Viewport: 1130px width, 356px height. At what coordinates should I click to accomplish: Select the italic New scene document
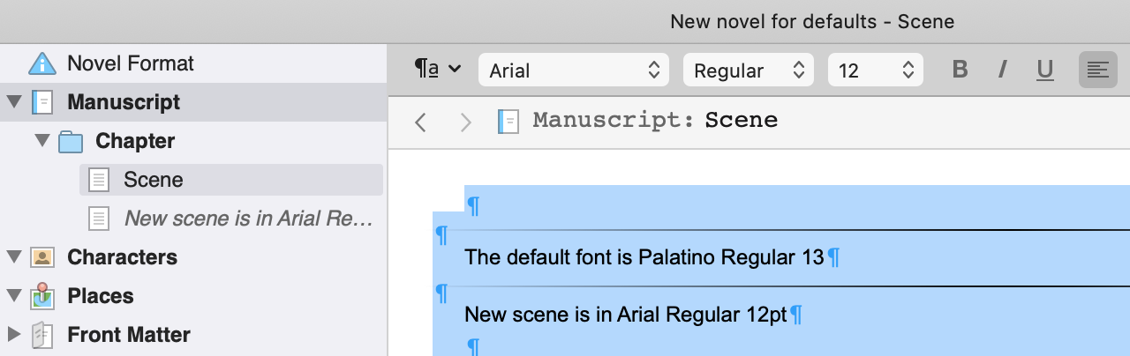[247, 219]
